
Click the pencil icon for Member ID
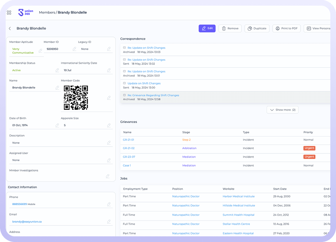click(x=74, y=49)
